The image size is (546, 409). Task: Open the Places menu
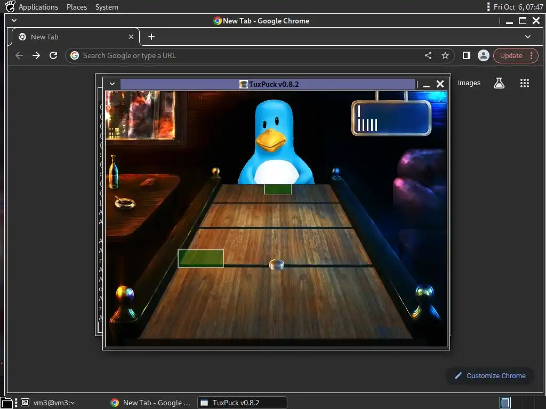point(77,7)
